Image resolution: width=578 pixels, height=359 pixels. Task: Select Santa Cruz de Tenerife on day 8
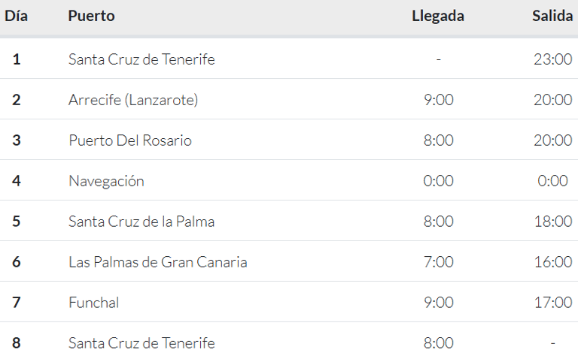point(141,342)
